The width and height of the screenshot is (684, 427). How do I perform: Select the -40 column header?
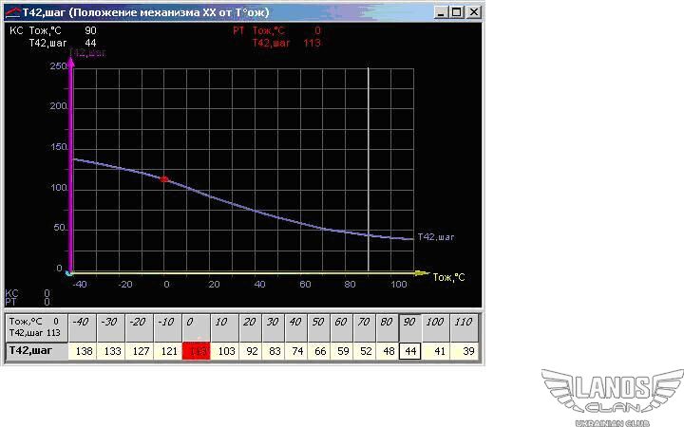[82, 323]
